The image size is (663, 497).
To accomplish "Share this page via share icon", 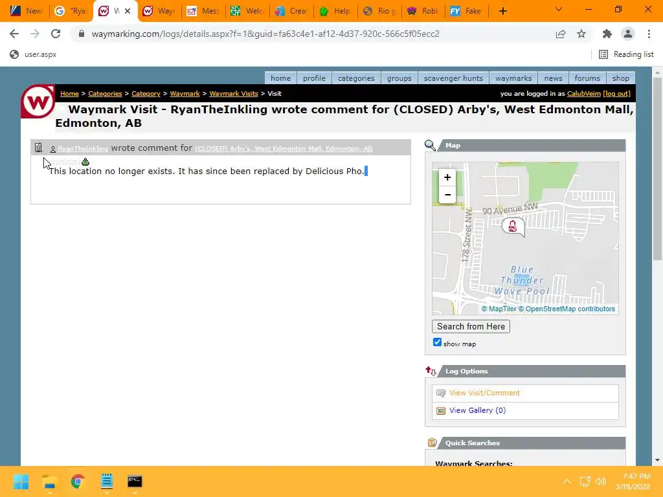I will (561, 34).
